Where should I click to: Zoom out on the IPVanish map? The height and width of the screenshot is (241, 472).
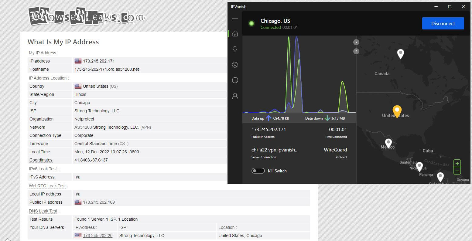[457, 171]
